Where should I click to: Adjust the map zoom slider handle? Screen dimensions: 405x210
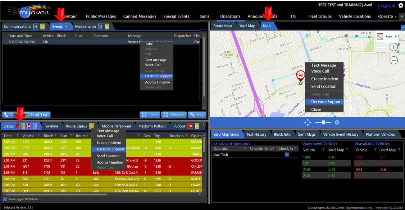click(324, 122)
